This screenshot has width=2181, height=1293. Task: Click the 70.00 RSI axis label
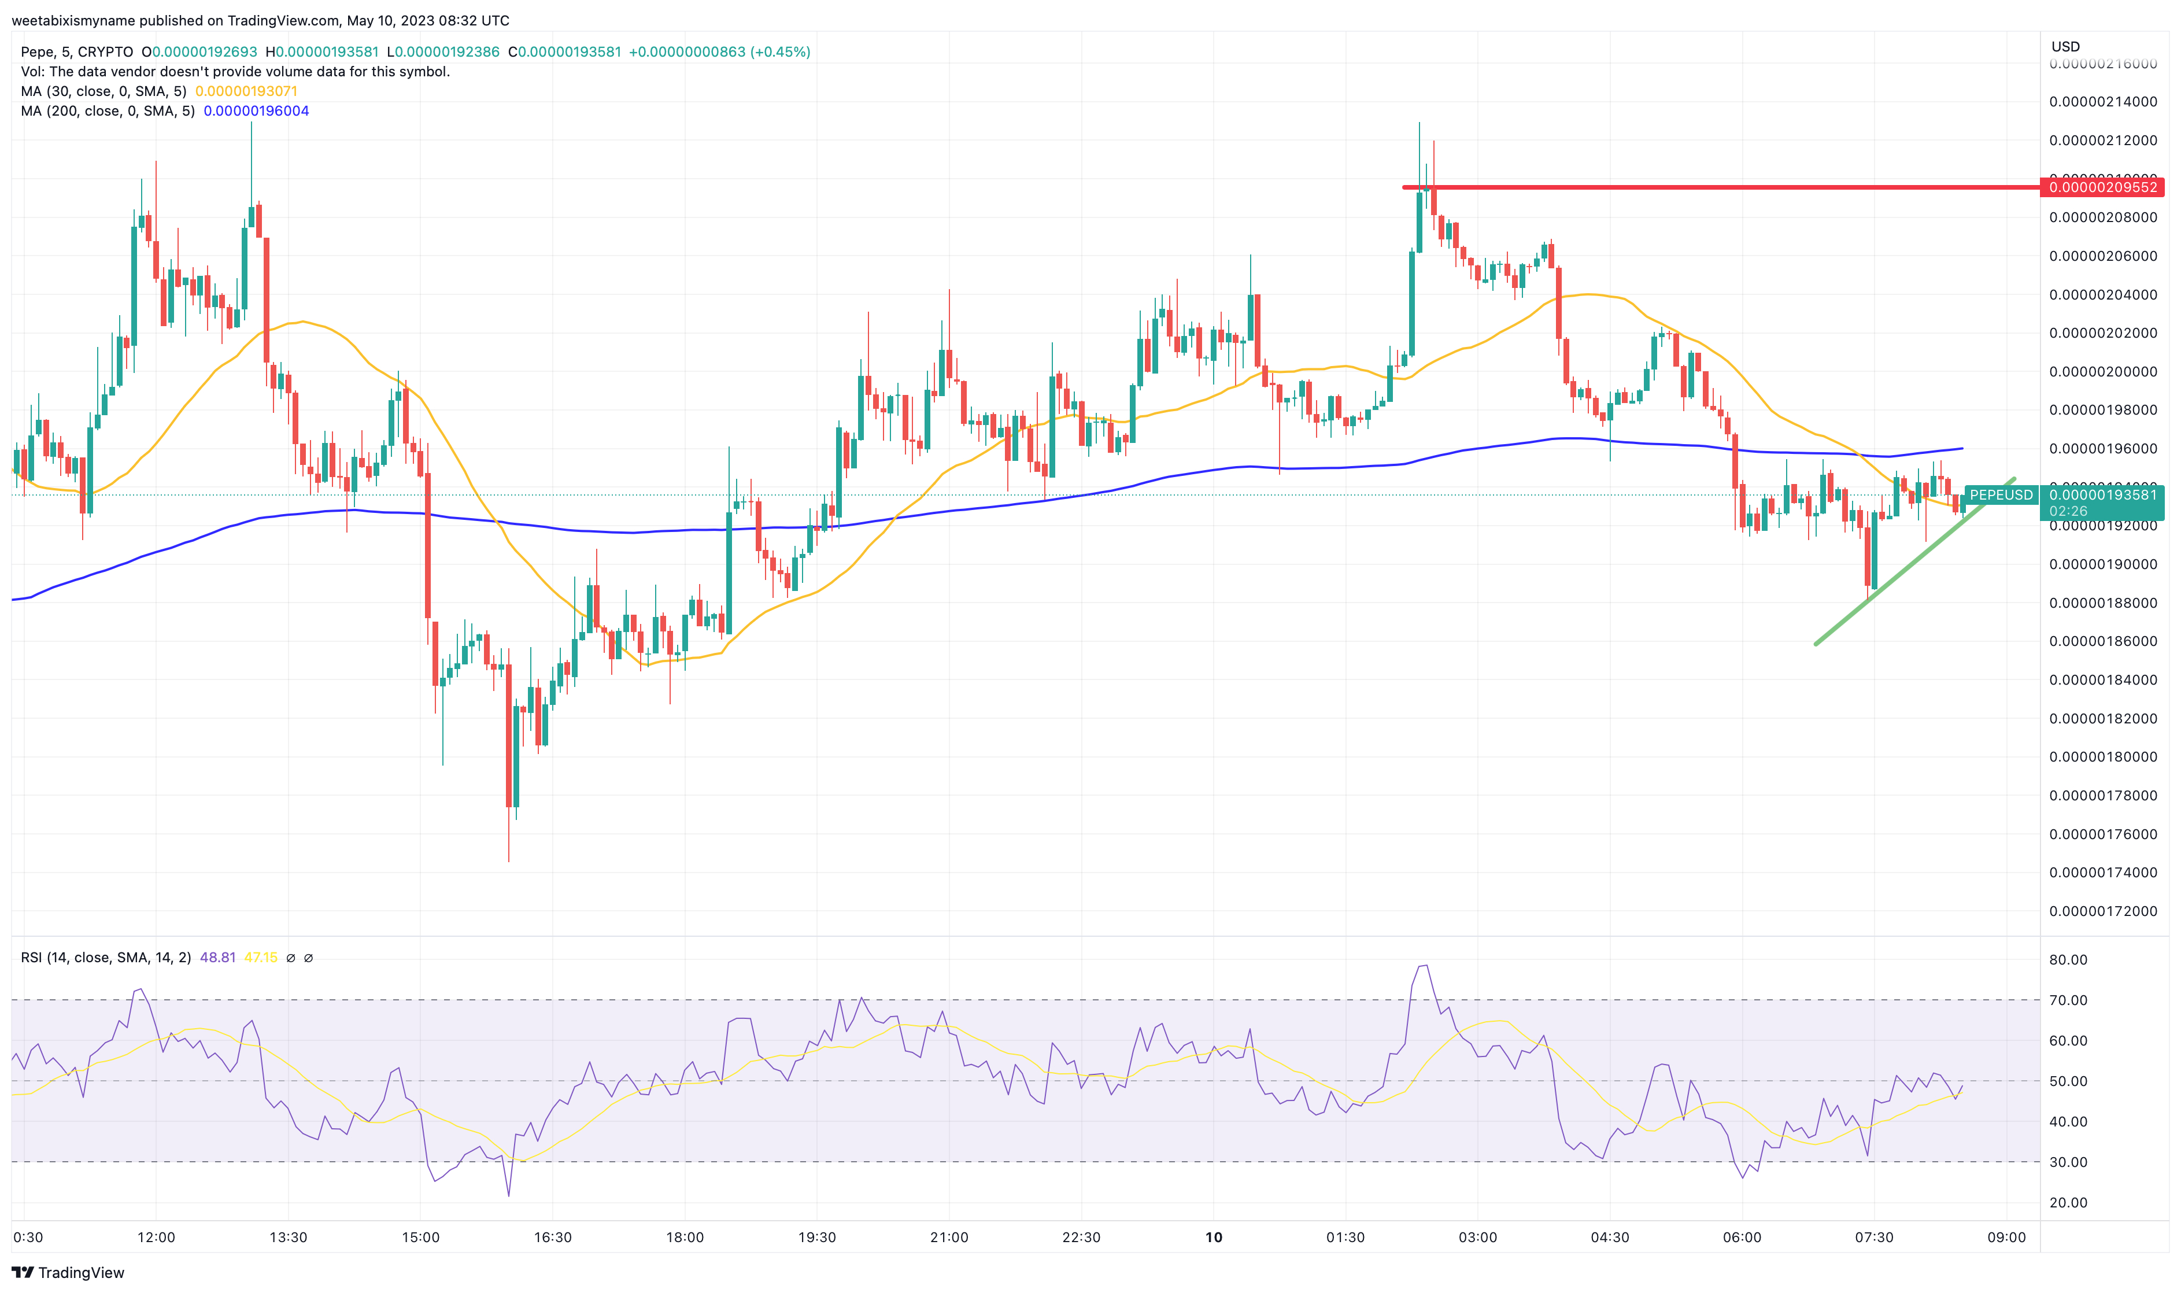(x=2069, y=1000)
